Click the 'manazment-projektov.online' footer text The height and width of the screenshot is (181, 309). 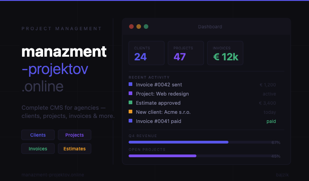click(53, 175)
